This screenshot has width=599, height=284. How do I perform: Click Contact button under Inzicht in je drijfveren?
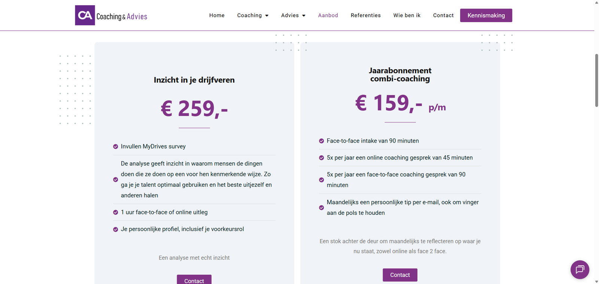[194, 280]
